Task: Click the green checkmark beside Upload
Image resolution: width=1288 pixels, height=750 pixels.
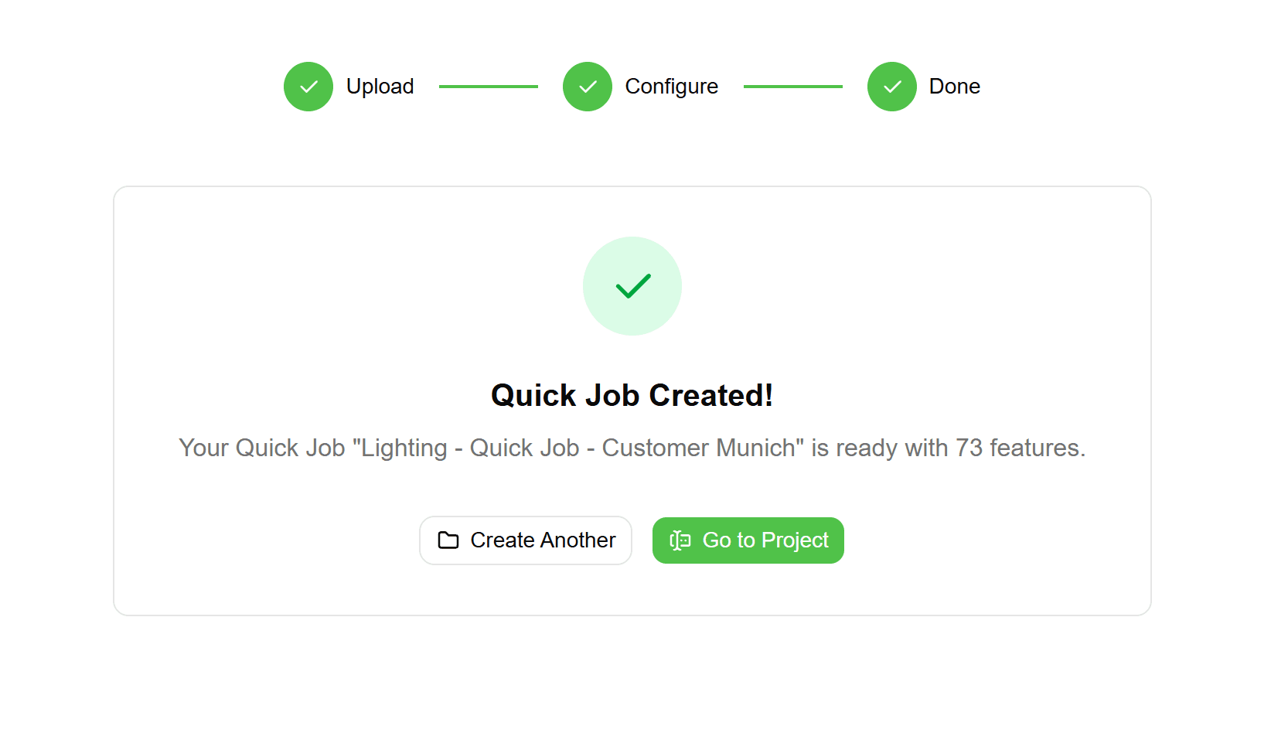Action: [308, 87]
